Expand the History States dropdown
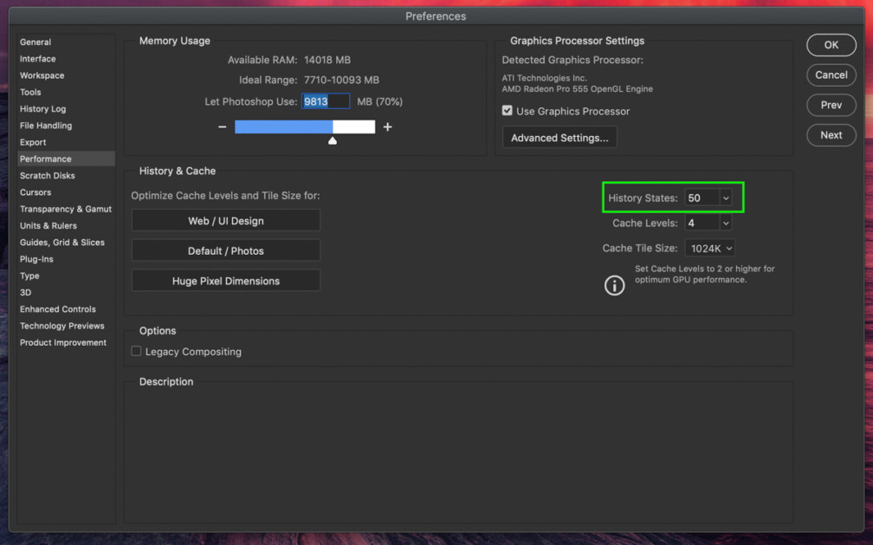The width and height of the screenshot is (873, 545). (726, 198)
